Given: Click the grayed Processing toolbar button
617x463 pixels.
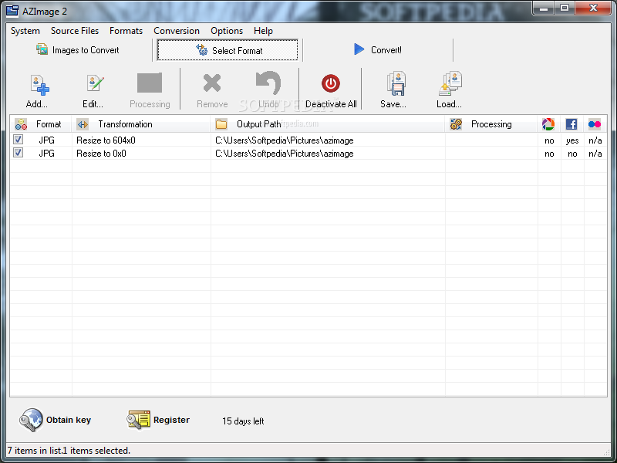Looking at the screenshot, I should point(150,90).
